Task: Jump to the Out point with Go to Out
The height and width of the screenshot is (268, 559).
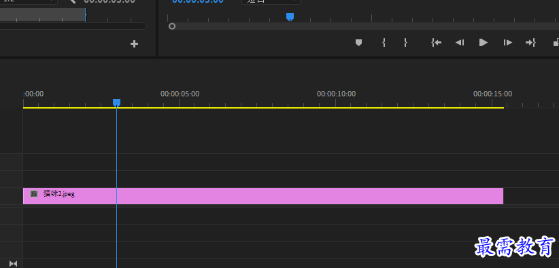Action: pyautogui.click(x=530, y=43)
